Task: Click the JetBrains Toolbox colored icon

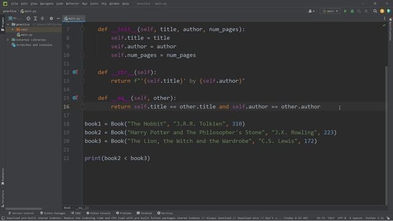Action: point(389,11)
